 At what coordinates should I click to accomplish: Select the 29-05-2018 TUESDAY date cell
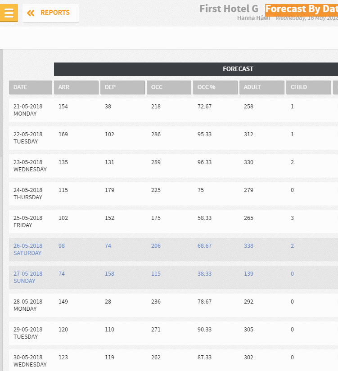pos(28,333)
